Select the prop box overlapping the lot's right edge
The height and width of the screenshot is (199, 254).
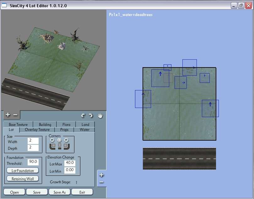(x=210, y=108)
